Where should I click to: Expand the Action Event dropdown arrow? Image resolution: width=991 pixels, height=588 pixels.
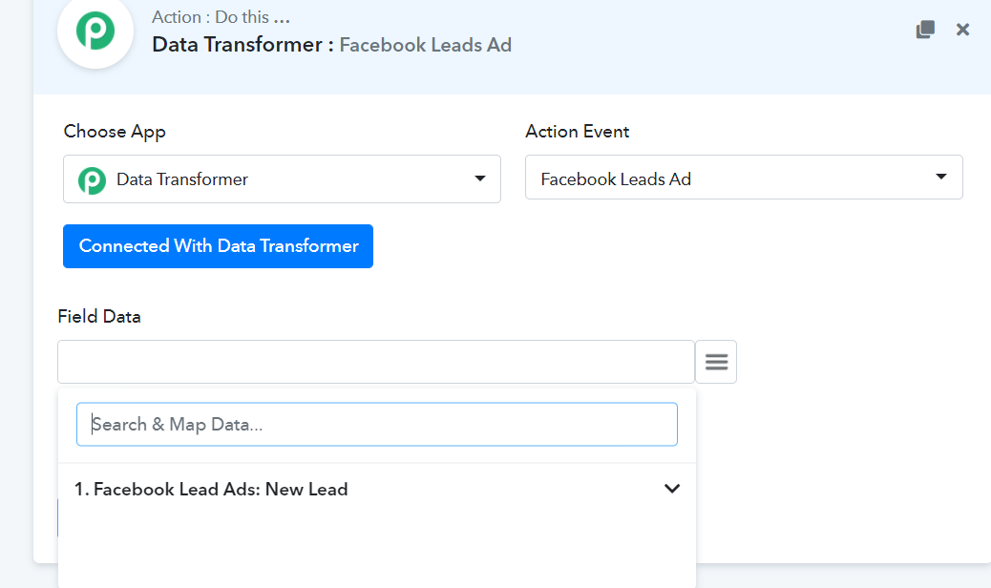click(941, 177)
